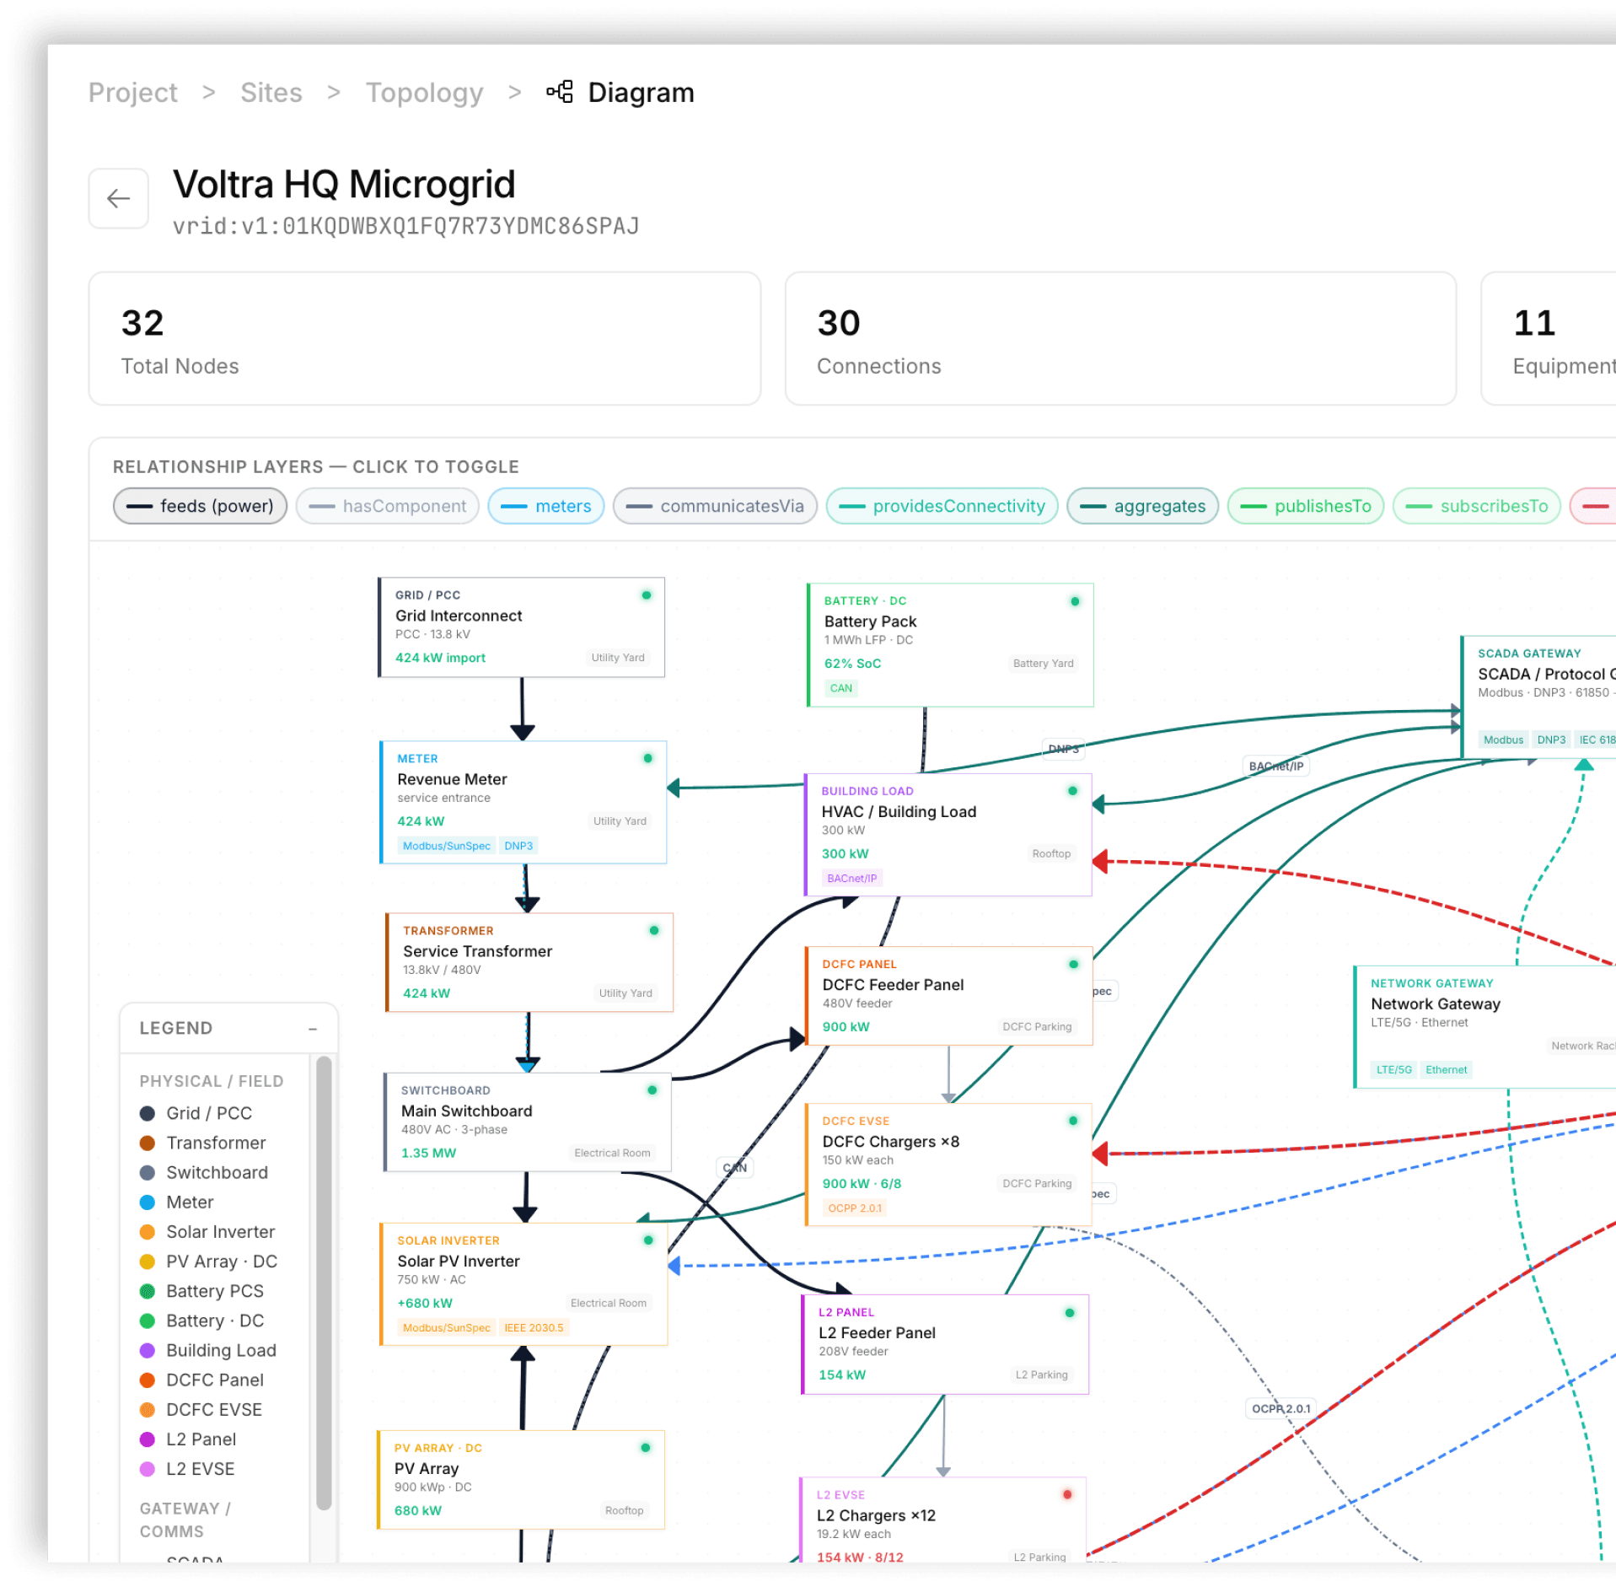Toggle the communicatesVia layer

pos(715,506)
